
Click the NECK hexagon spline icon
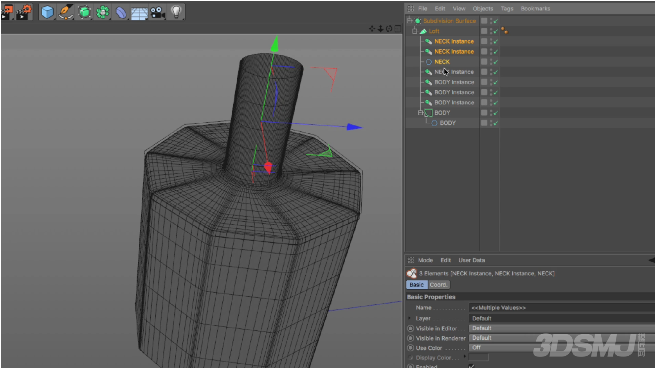[x=429, y=62]
